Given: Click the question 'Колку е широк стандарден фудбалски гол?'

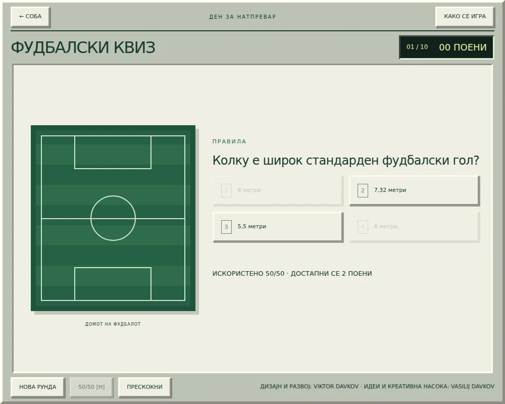Looking at the screenshot, I should (x=346, y=160).
